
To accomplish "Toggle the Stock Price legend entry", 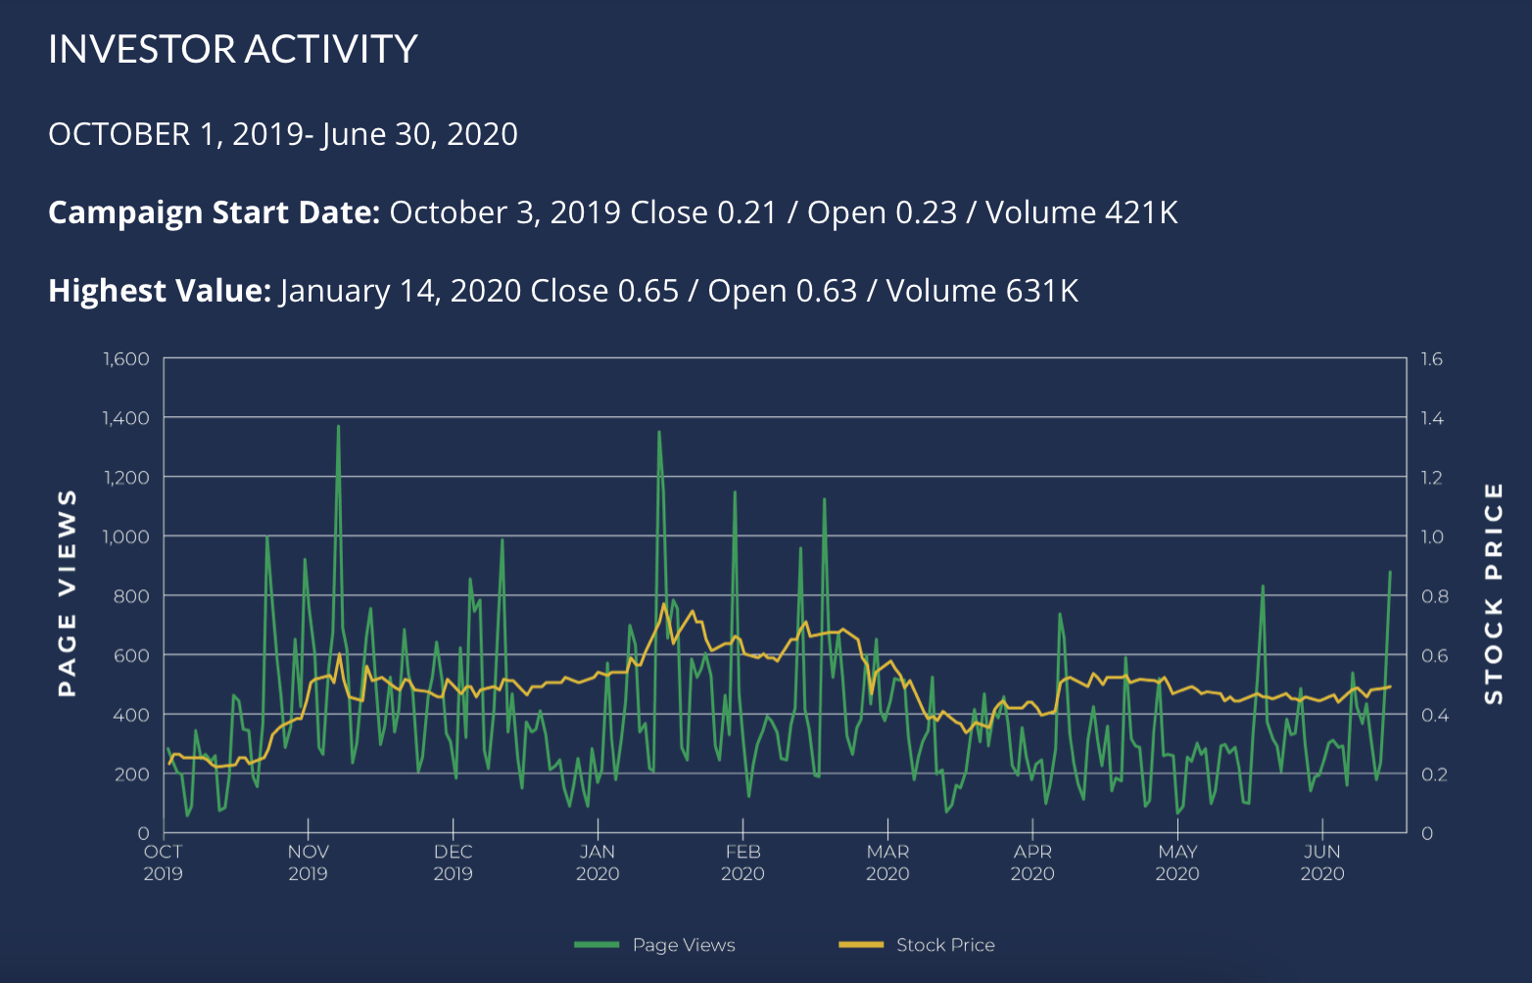I will pos(917,945).
